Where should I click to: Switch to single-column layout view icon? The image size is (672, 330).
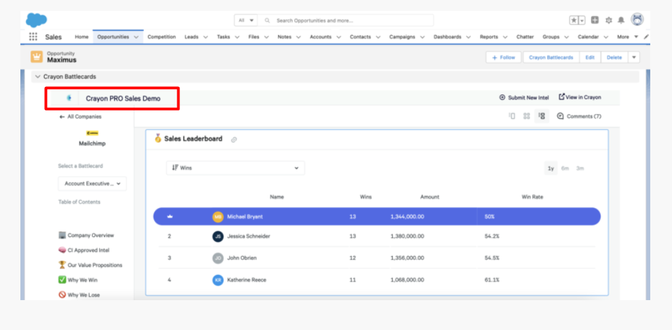512,116
